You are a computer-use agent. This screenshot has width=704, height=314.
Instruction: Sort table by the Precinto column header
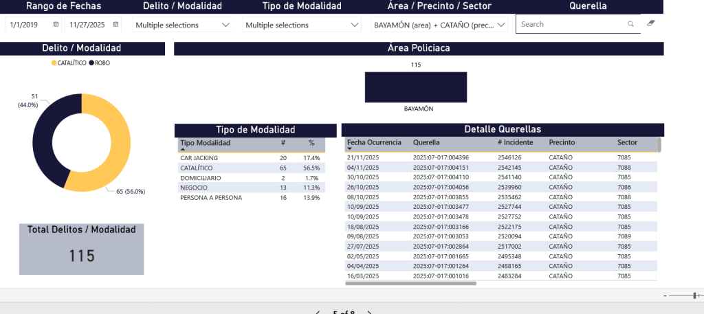[x=562, y=142]
